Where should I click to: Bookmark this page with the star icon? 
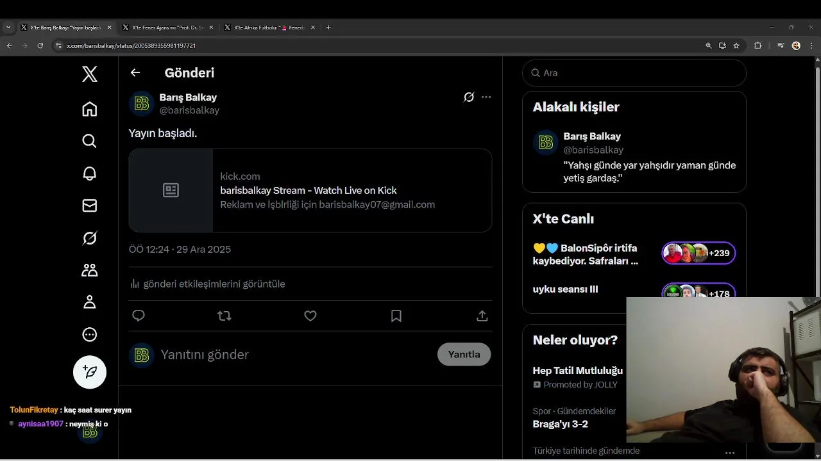[736, 45]
